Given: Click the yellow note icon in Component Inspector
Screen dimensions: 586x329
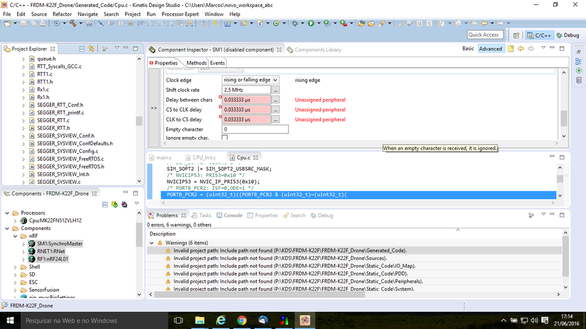Looking at the screenshot, I should (510, 49).
